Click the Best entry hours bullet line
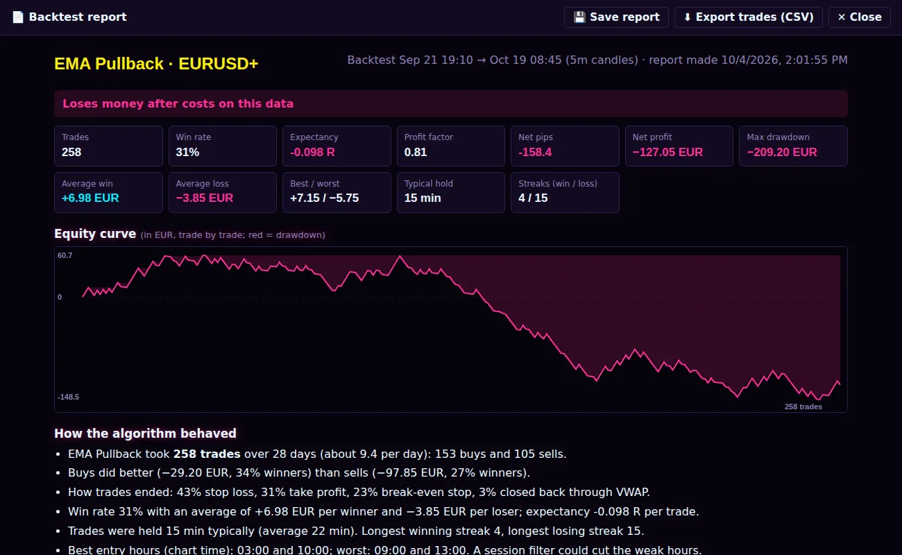The width and height of the screenshot is (902, 555). 384,549
